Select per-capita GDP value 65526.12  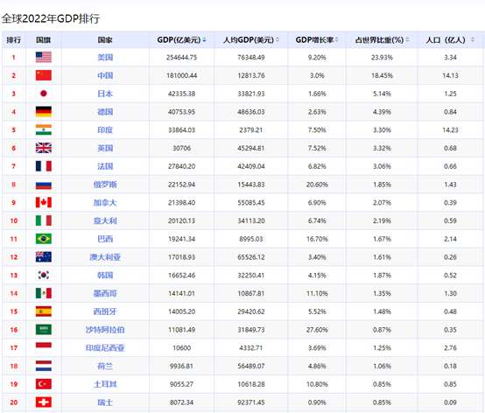point(251,257)
